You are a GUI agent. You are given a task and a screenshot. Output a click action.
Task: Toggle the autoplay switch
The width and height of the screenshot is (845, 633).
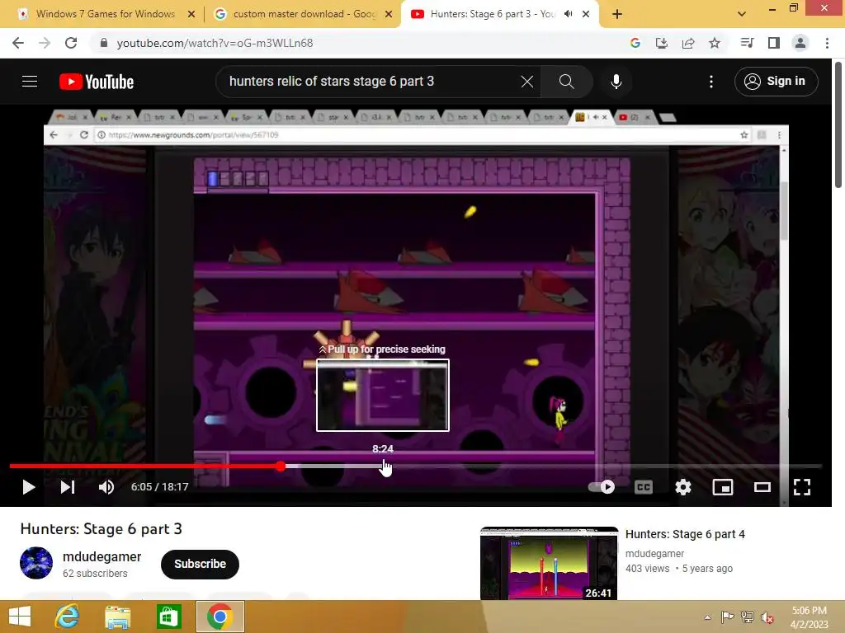[602, 487]
